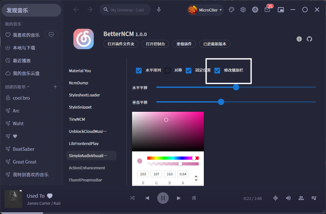Open lyrics with the 词 icon
The height and width of the screenshot is (214, 326).
(x=194, y=198)
